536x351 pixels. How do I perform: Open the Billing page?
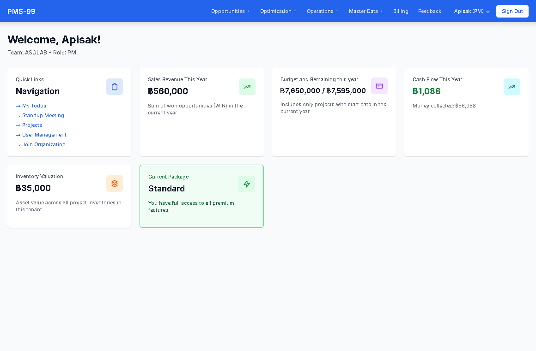[x=400, y=11]
